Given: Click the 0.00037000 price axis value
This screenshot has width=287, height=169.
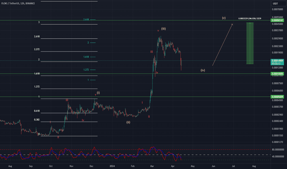Looking at the screenshot, I should pos(277,30).
